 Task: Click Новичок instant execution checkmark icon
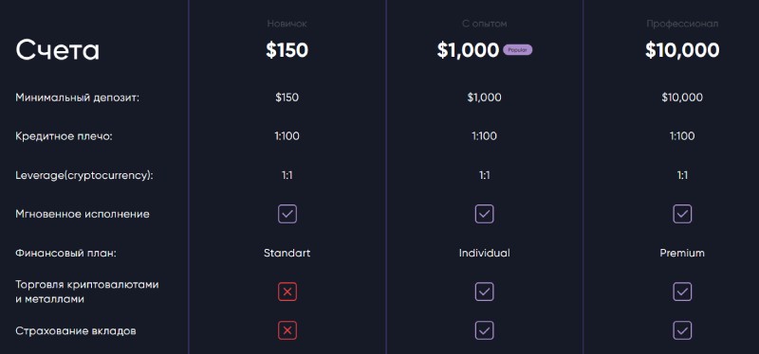click(287, 214)
